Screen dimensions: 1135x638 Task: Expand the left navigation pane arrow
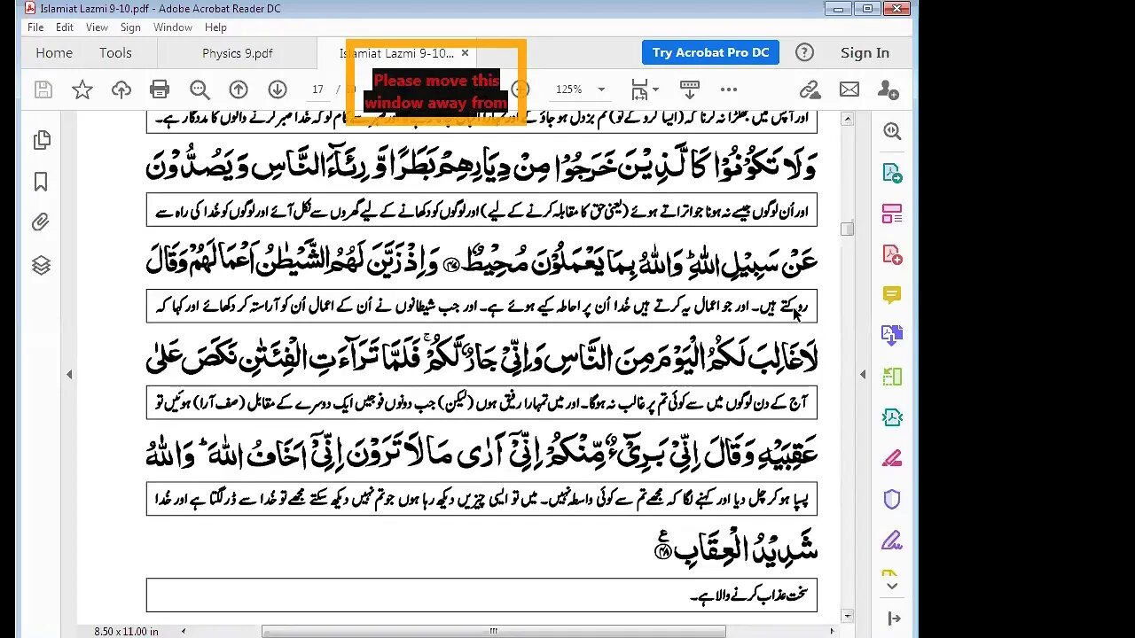[69, 375]
